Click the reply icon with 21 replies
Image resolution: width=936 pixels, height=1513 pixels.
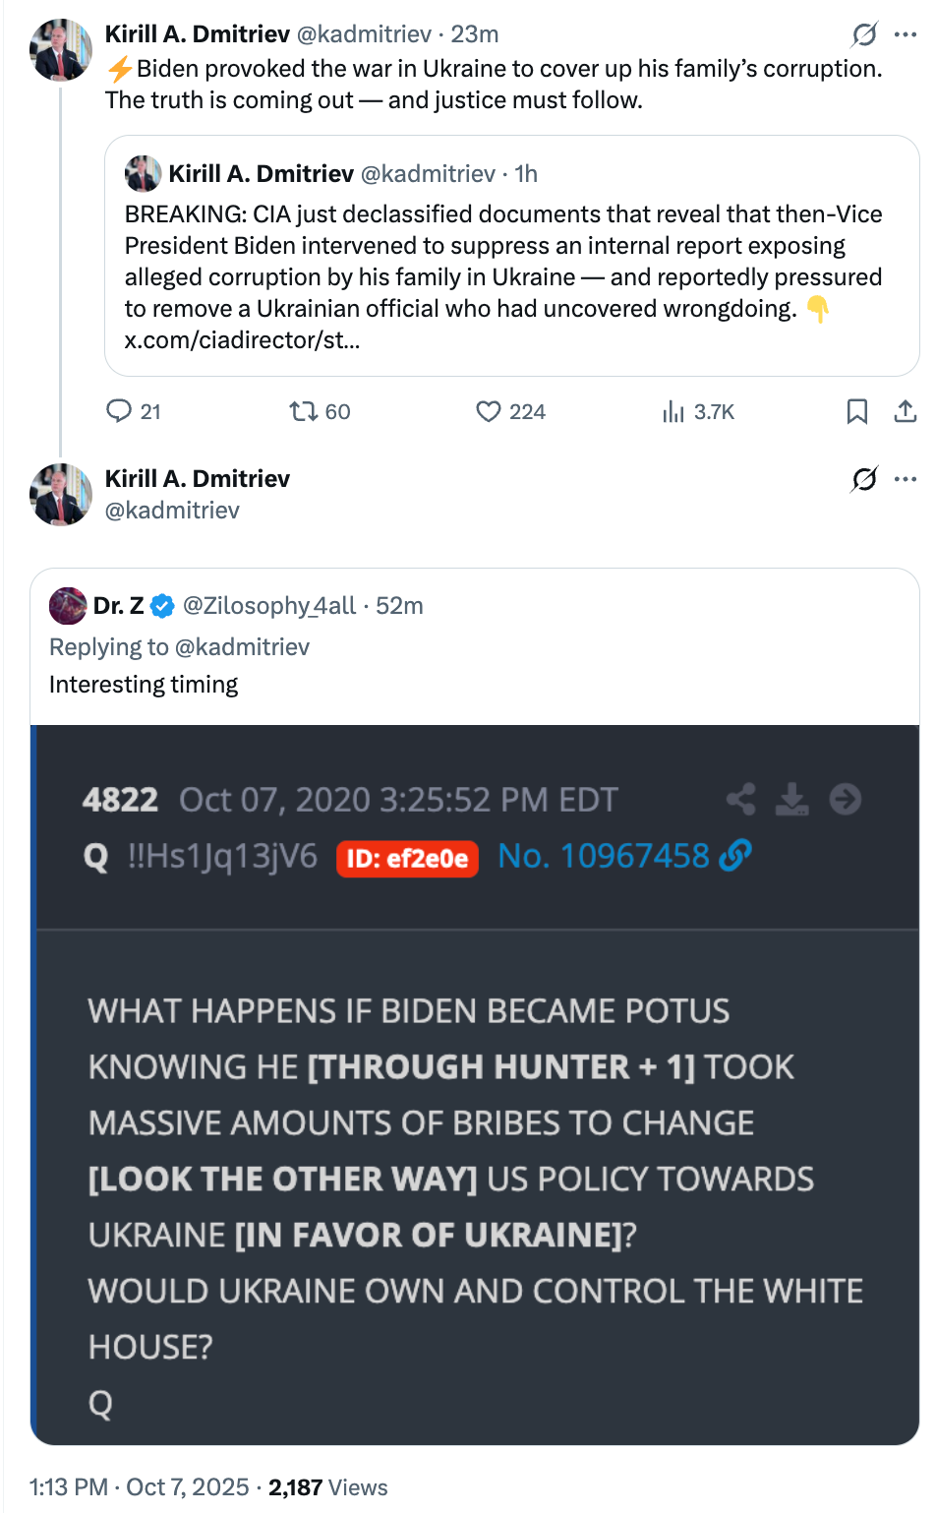pos(119,411)
